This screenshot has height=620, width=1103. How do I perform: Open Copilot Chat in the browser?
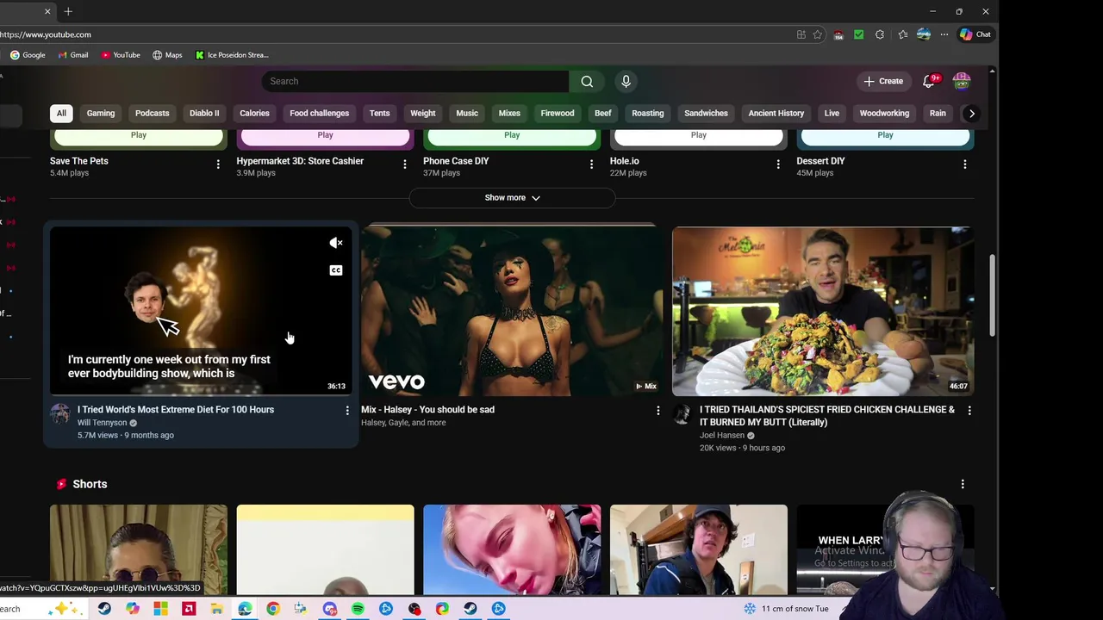pos(975,34)
